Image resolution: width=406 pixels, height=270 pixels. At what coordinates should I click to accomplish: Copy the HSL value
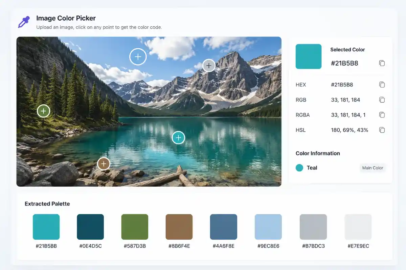[x=382, y=130]
